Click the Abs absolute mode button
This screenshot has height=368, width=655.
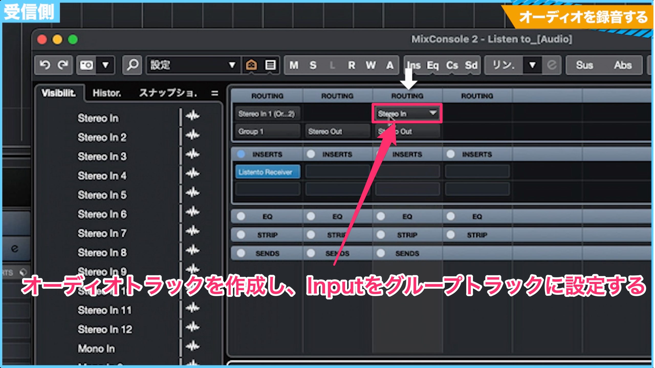[x=623, y=65]
